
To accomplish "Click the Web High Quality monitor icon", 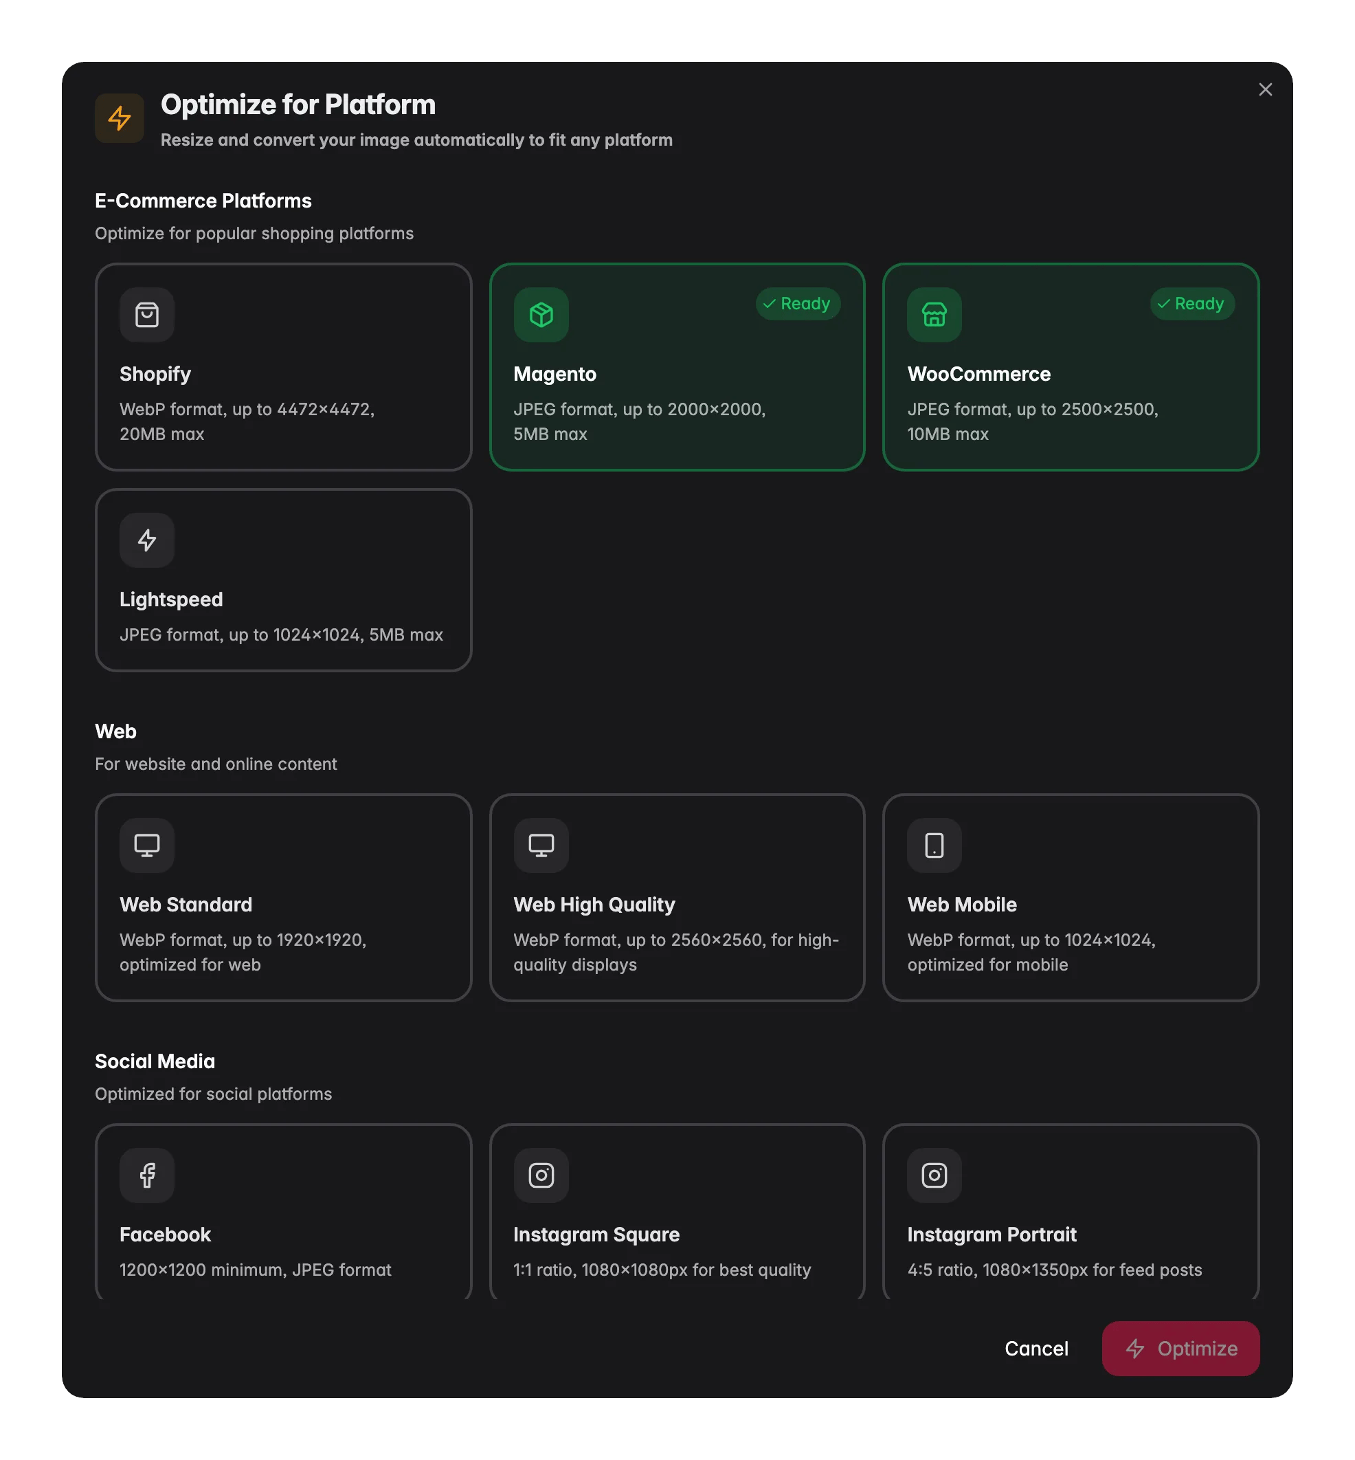I will 541,845.
